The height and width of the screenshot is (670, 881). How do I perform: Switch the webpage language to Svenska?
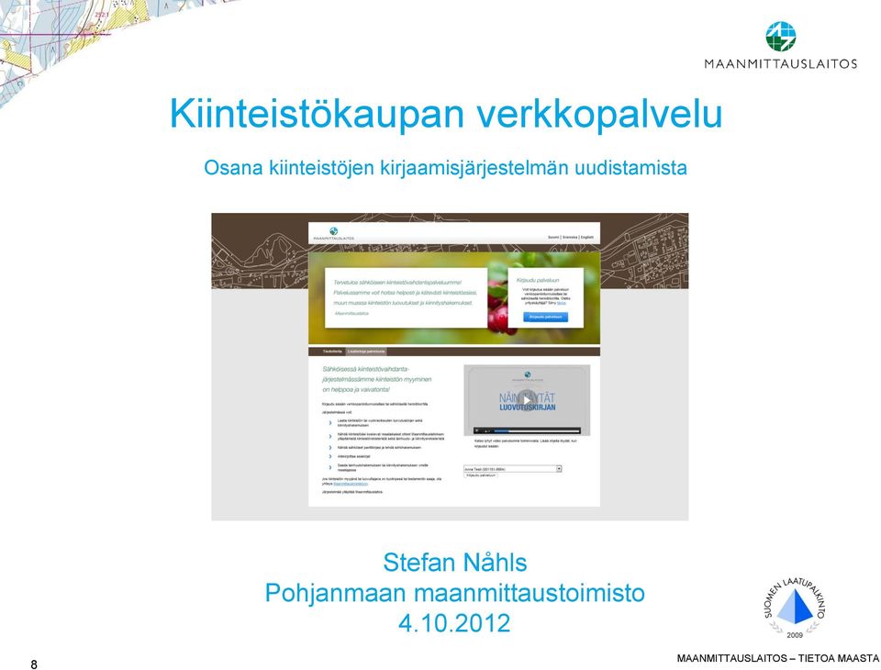pyautogui.click(x=570, y=237)
